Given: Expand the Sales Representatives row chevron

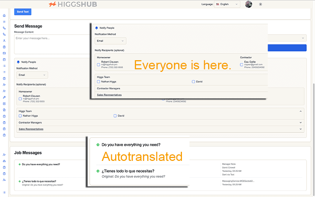Looking at the screenshot, I should 301,129.
